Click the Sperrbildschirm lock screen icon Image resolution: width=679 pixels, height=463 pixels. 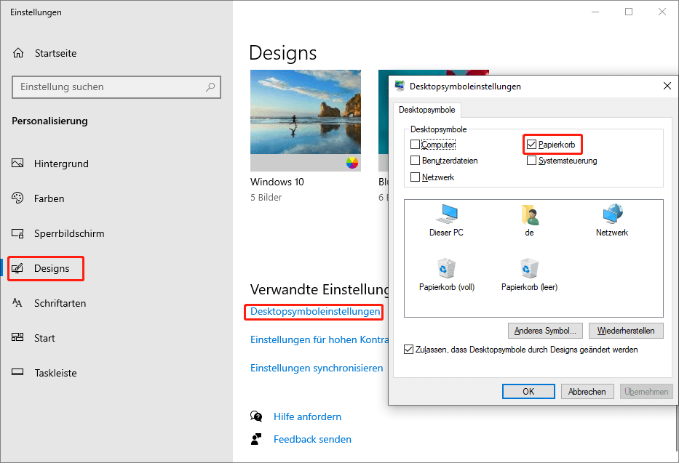[x=17, y=233]
